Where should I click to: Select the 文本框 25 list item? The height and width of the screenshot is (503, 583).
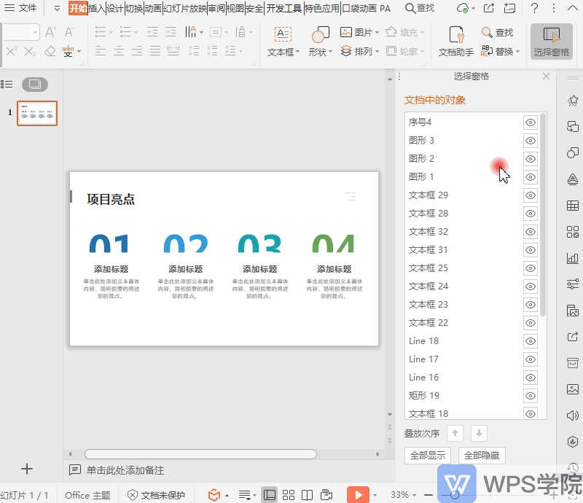point(464,268)
